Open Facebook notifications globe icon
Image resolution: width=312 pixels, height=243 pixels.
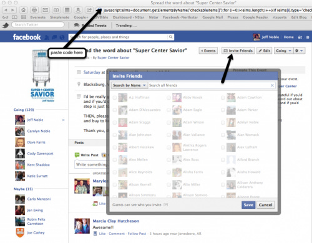click(62, 37)
